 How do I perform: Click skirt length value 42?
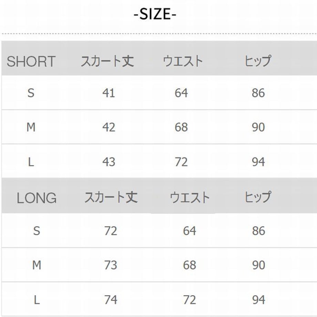[x=109, y=127]
